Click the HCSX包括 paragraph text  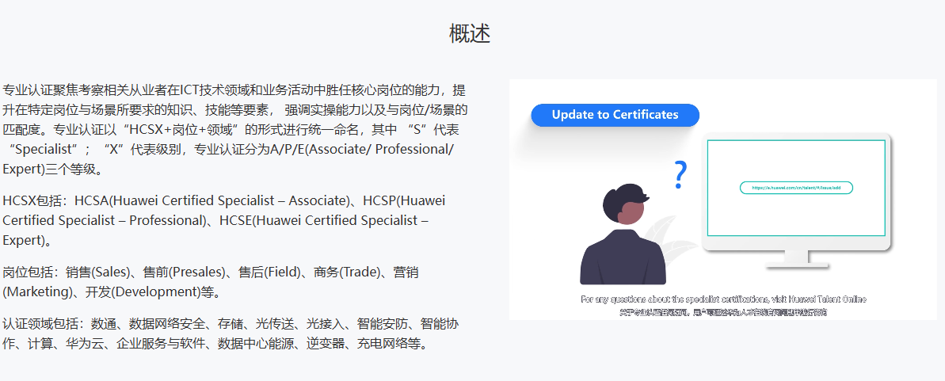224,220
